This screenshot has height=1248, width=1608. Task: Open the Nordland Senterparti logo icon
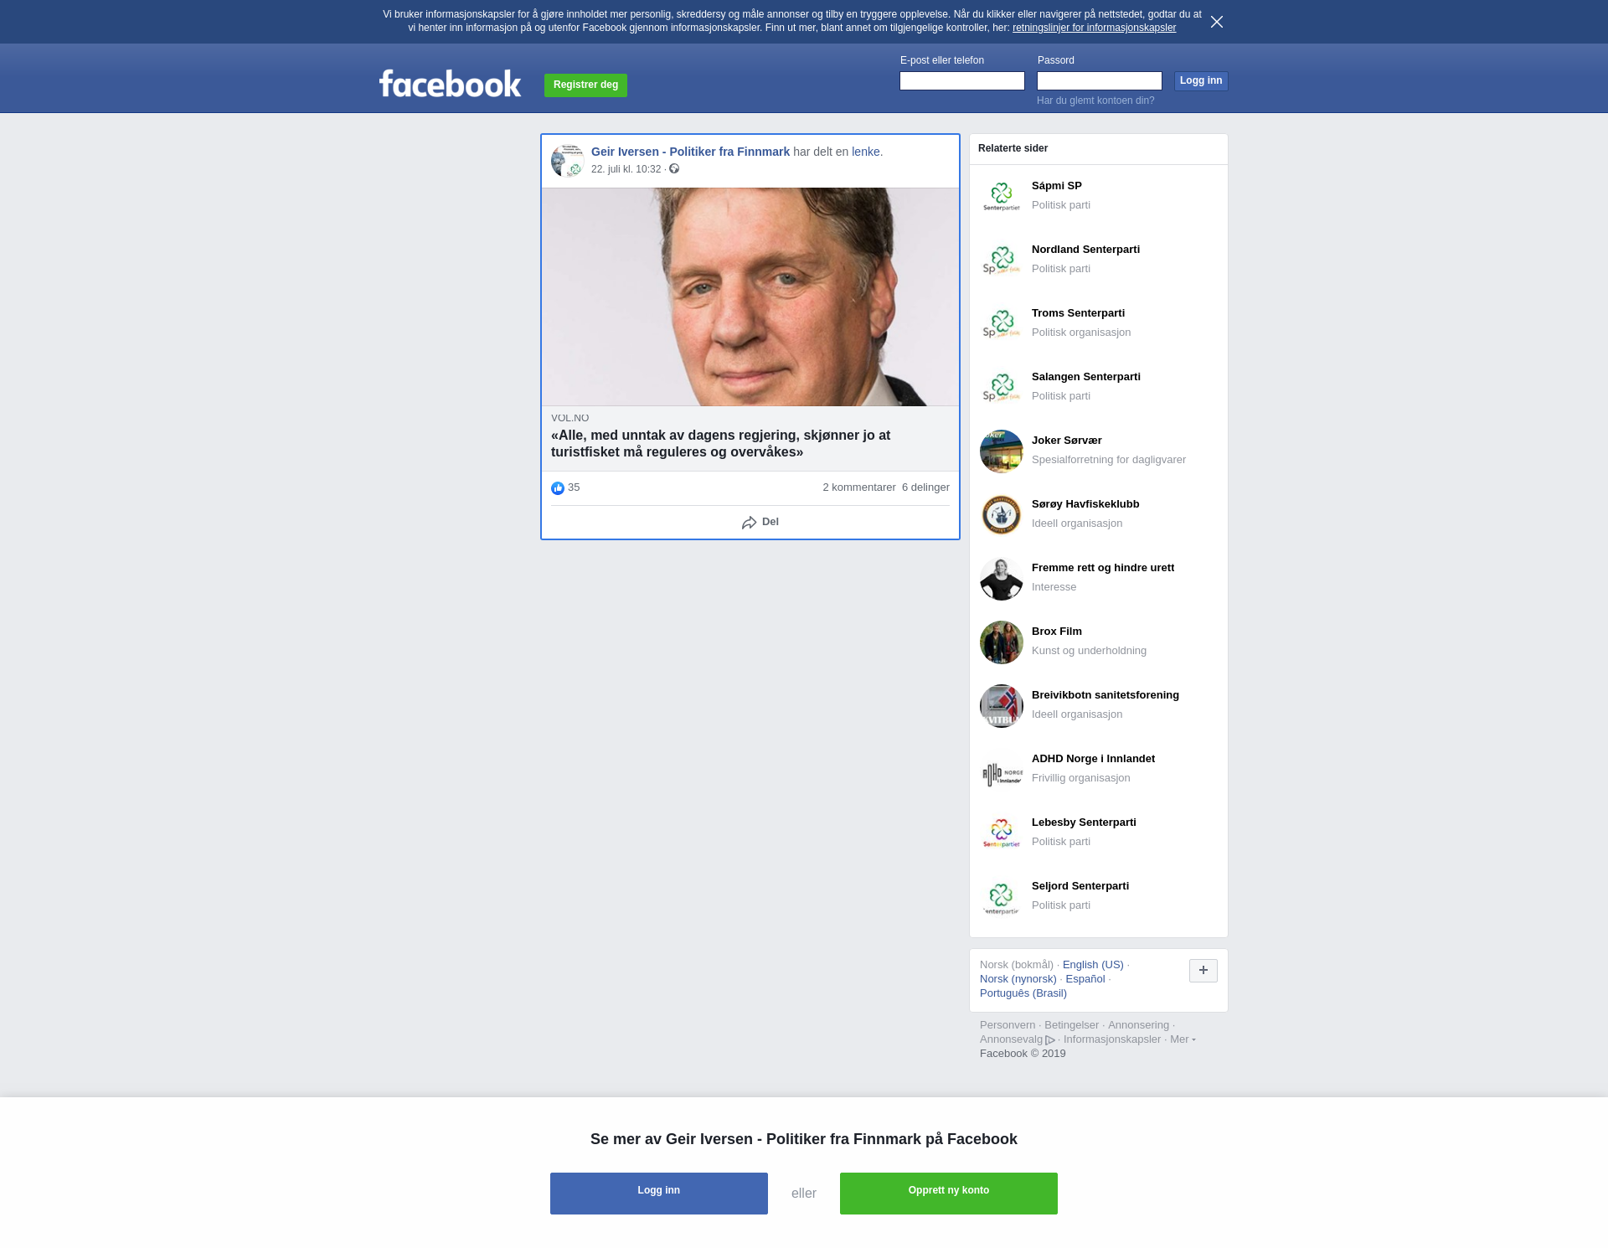pyautogui.click(x=1002, y=260)
